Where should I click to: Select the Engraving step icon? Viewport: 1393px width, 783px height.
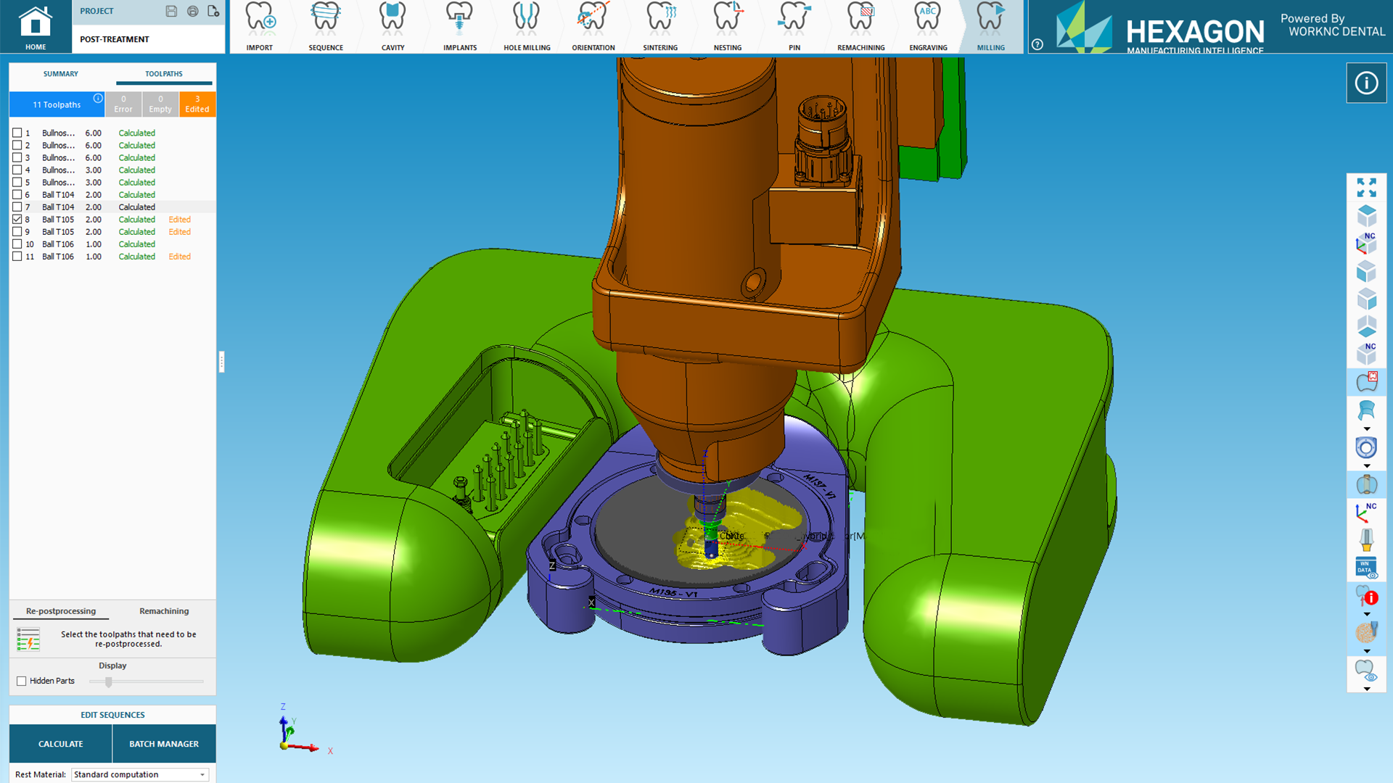927,25
